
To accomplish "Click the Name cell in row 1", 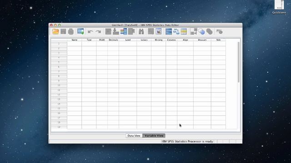I will 75,43.
